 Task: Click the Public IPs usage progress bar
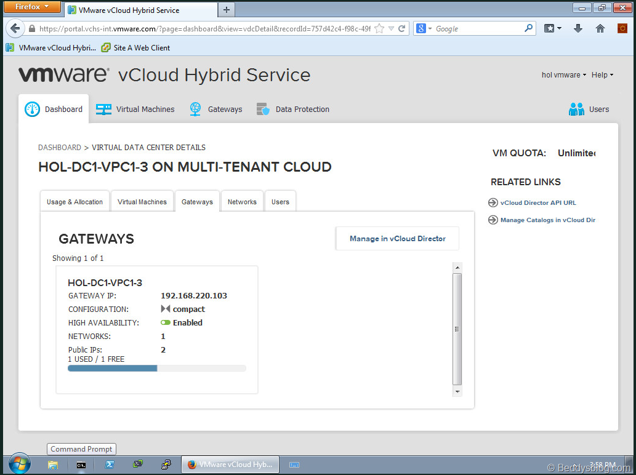(x=156, y=369)
